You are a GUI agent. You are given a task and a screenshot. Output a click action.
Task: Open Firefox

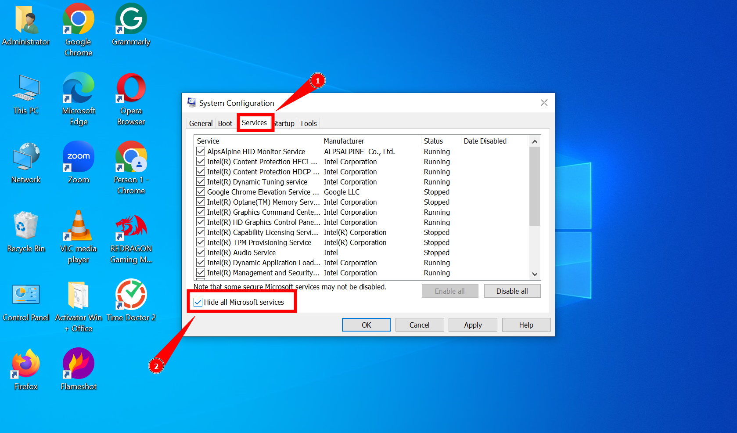pyautogui.click(x=25, y=363)
